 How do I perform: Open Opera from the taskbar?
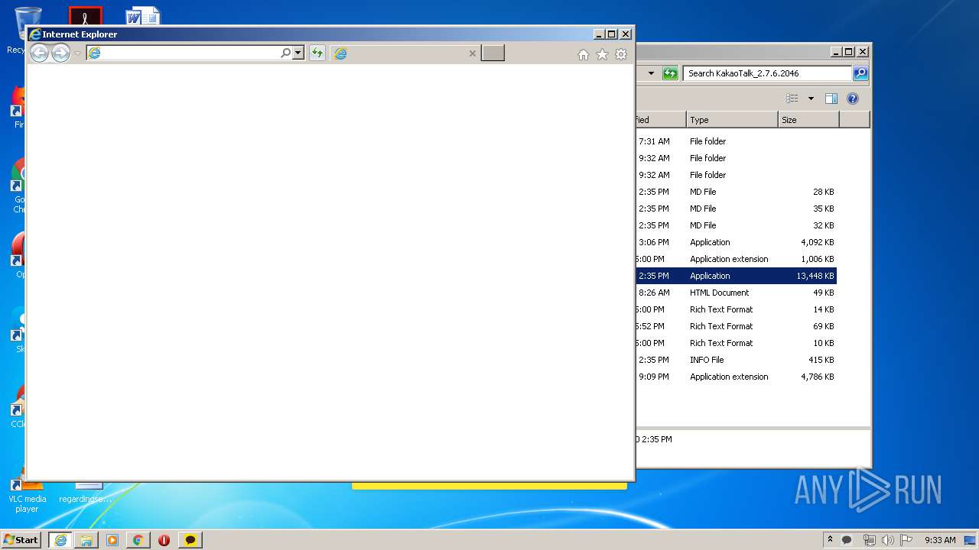coord(164,539)
